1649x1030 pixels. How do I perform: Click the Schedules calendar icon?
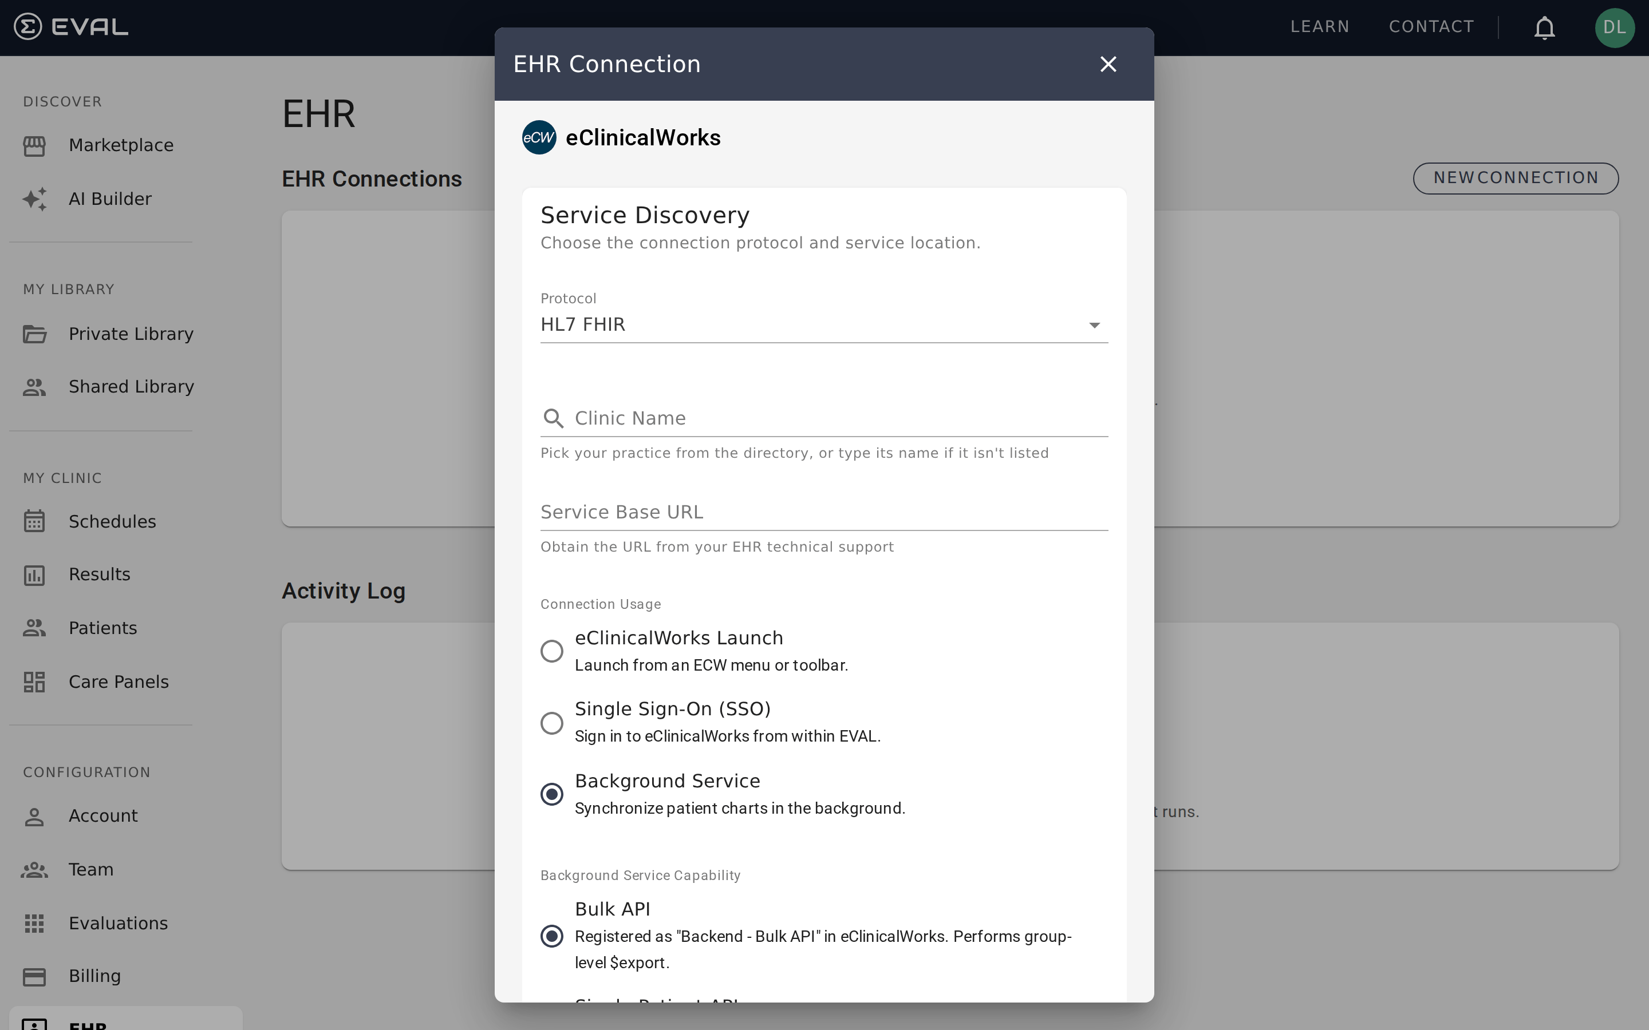tap(34, 521)
